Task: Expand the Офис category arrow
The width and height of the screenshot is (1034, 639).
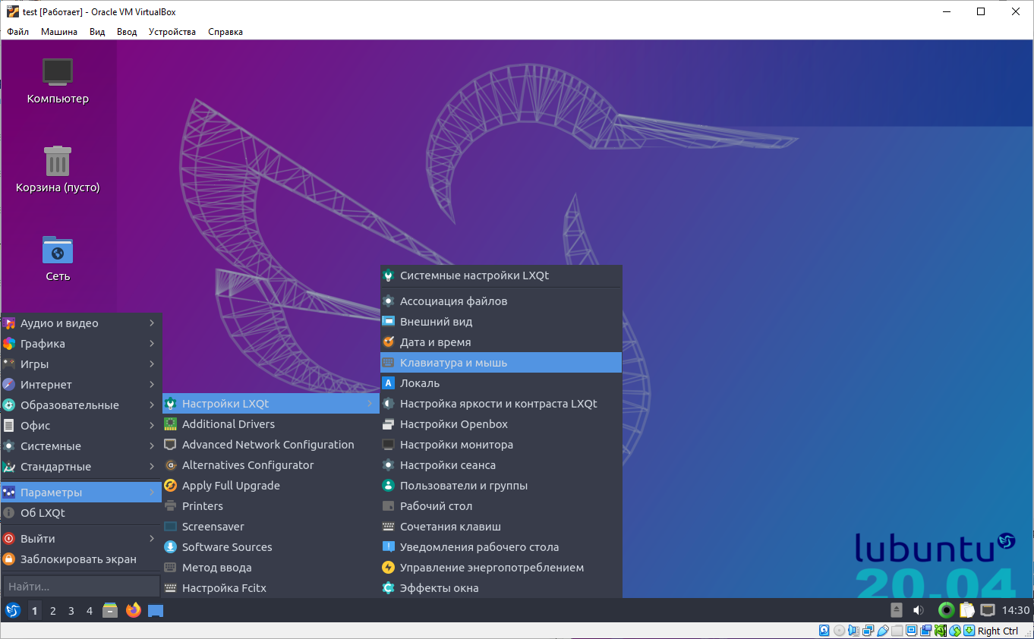Action: [x=152, y=426]
